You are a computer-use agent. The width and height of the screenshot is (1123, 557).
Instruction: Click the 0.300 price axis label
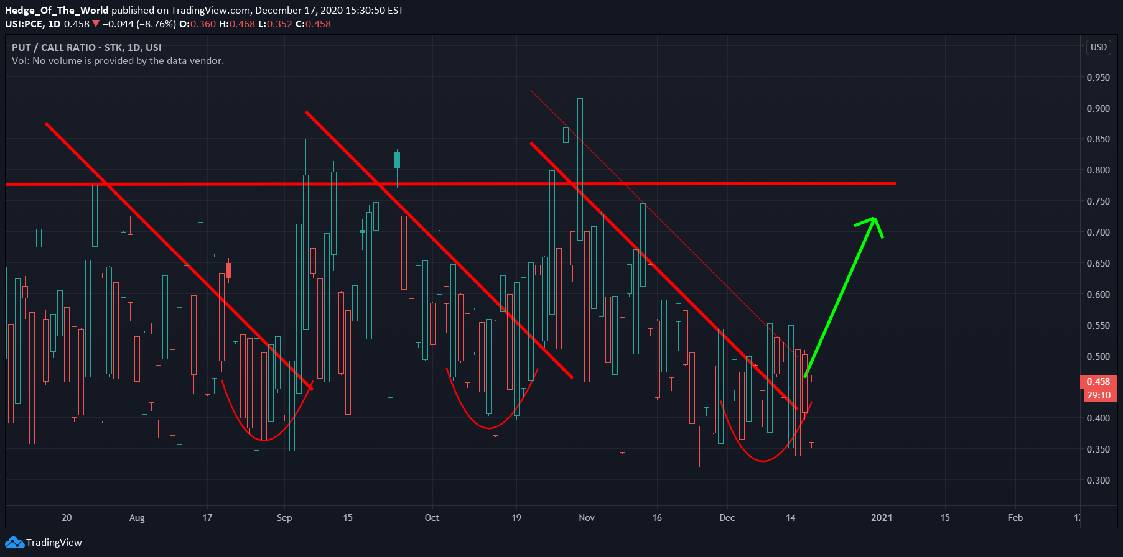(1098, 481)
